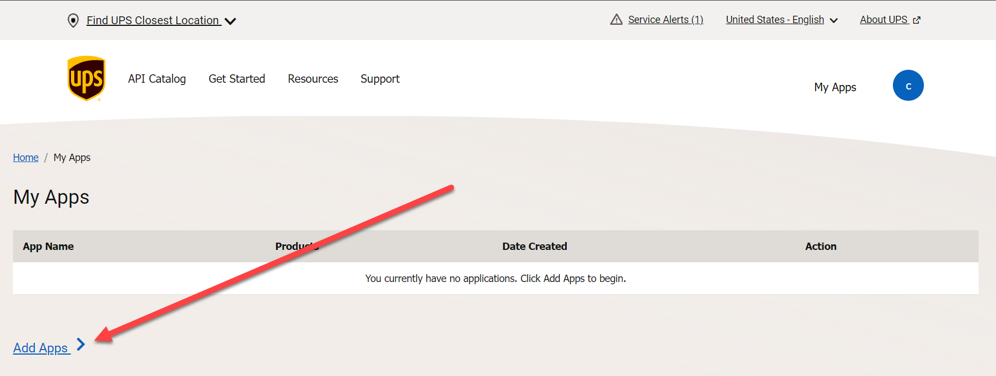Click the Home breadcrumb link
The height and width of the screenshot is (376, 996).
tap(26, 158)
